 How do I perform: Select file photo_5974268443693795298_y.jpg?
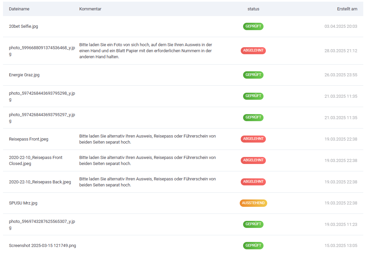tap(42, 96)
